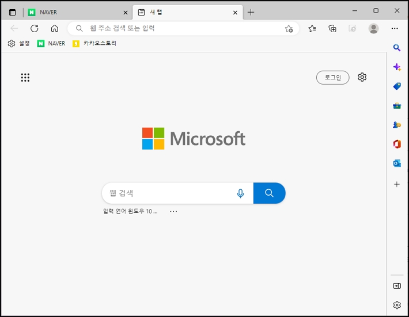Click the Microsoft logo
This screenshot has width=409, height=317.
tap(194, 139)
